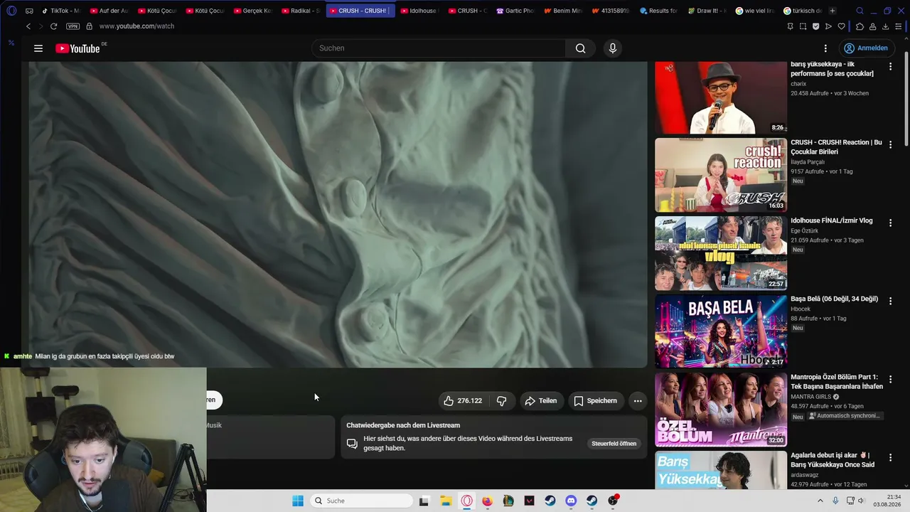Open more actions menu below the video

pyautogui.click(x=638, y=401)
